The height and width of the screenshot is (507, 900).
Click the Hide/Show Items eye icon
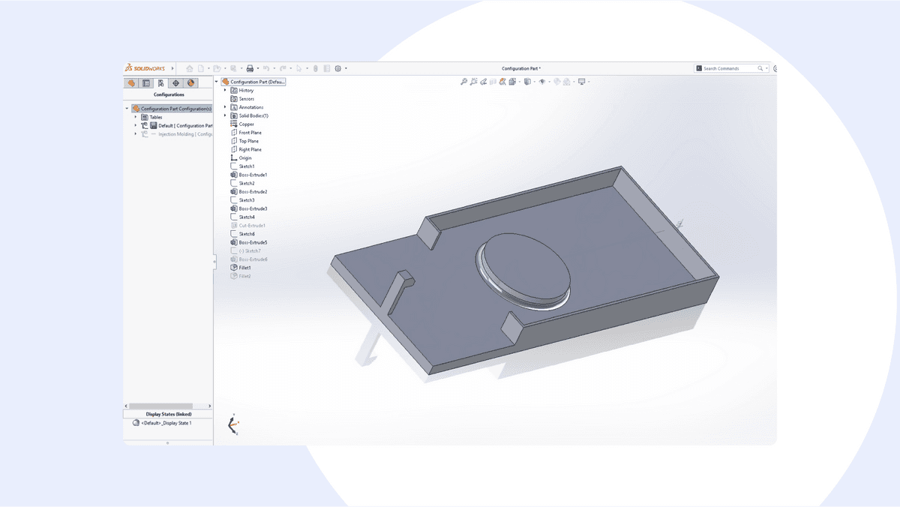tap(542, 81)
